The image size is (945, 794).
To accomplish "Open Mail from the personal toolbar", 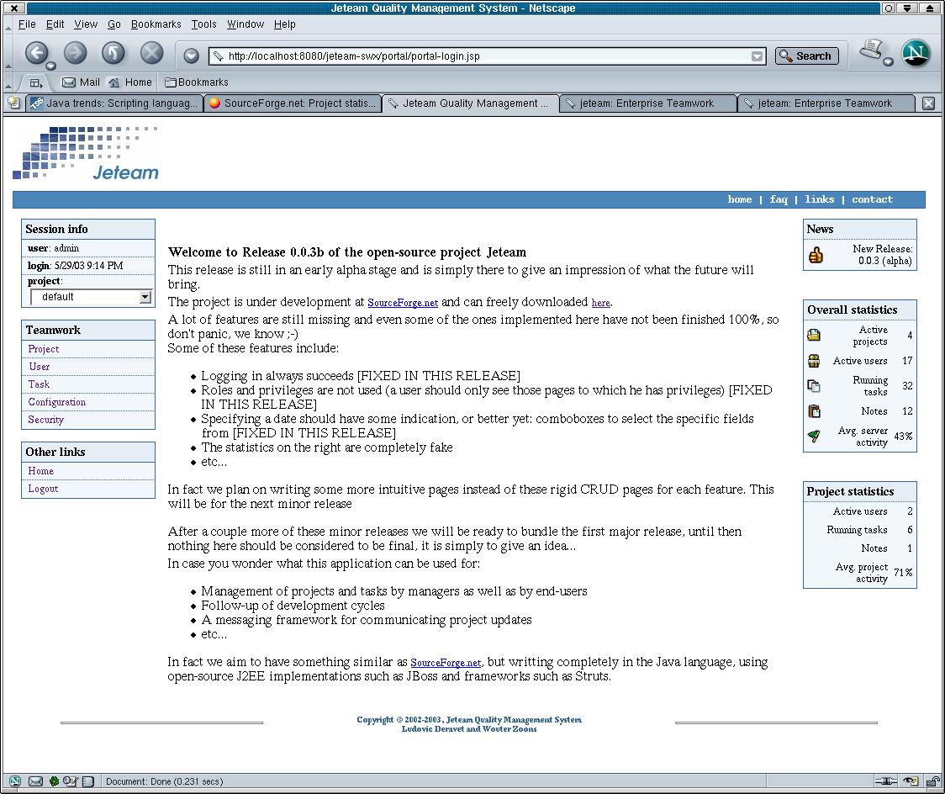I will 81,82.
